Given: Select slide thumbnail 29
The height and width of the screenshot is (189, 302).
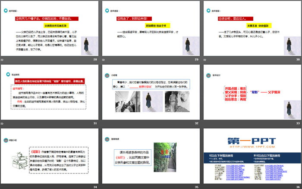Looking at the screenshot, I should [x=151, y=28].
